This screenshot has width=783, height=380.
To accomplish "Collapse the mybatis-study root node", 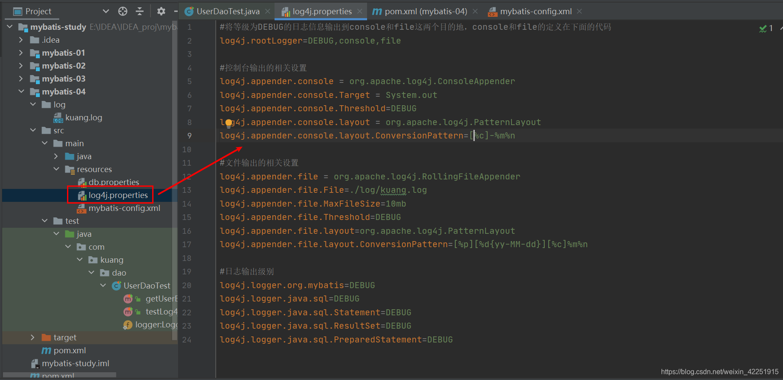I will (10, 27).
